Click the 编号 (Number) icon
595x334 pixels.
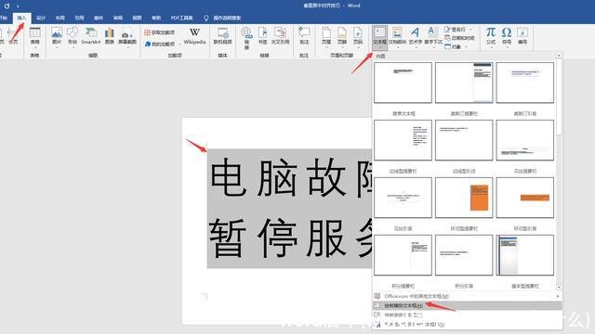522,36
